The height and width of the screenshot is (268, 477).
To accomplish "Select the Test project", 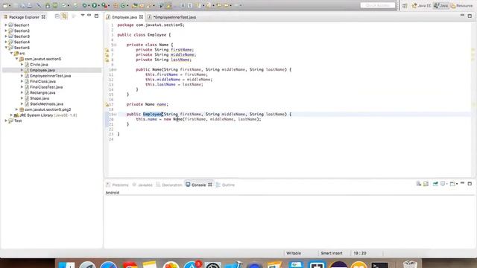I will (x=18, y=121).
